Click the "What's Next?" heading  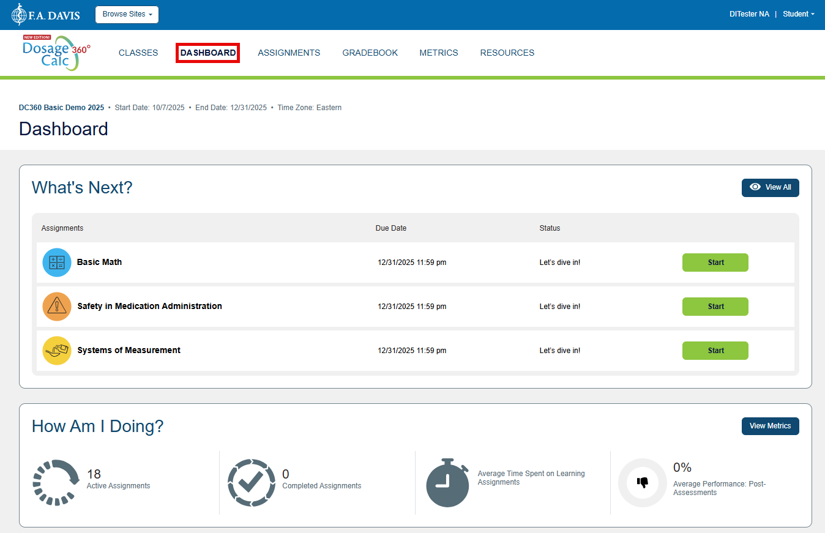82,188
